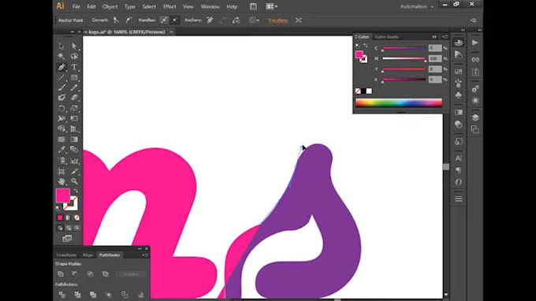
Task: Open the Effect menu
Action: pyautogui.click(x=169, y=6)
